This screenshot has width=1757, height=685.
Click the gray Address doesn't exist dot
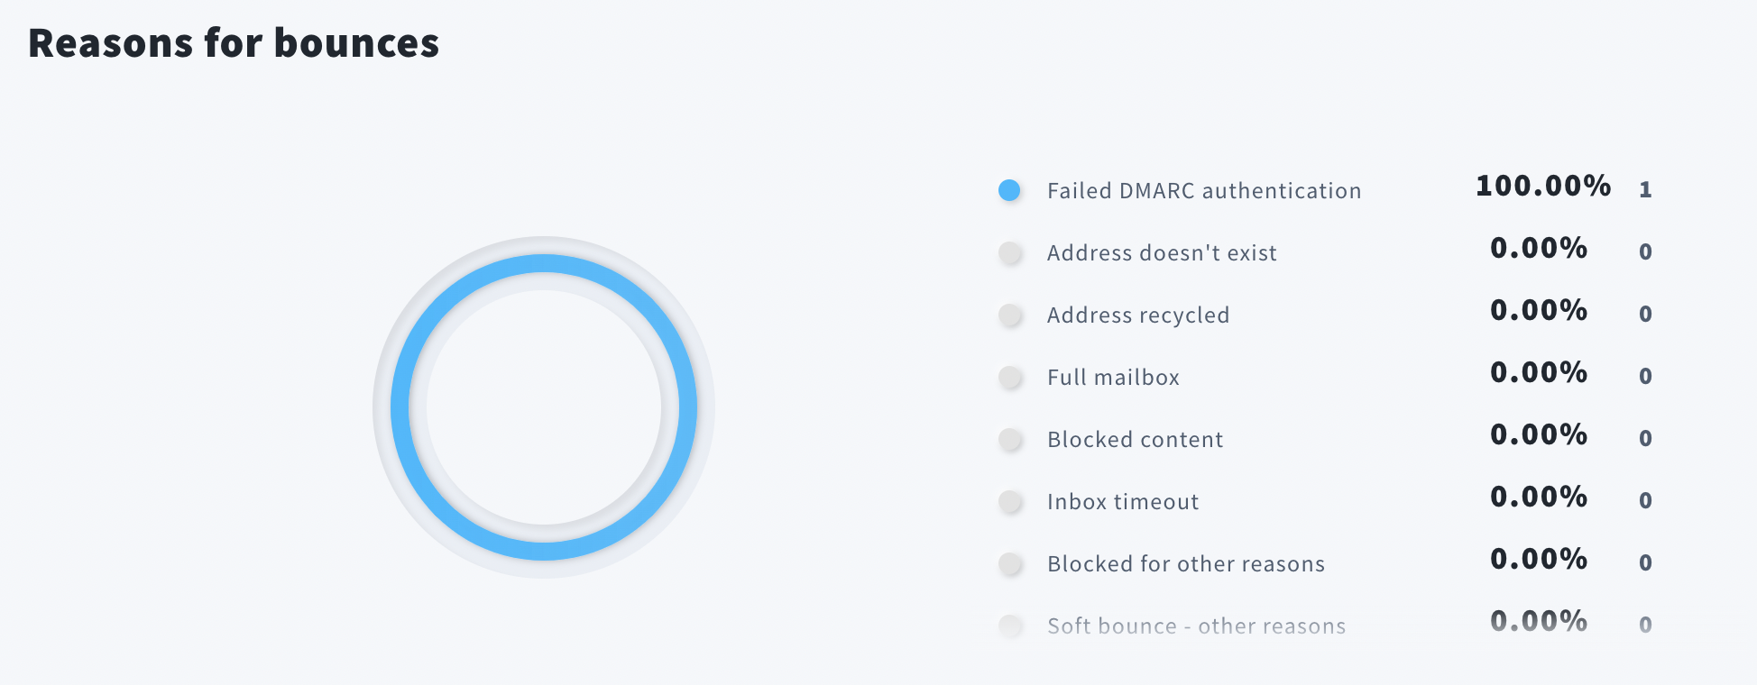[1010, 252]
